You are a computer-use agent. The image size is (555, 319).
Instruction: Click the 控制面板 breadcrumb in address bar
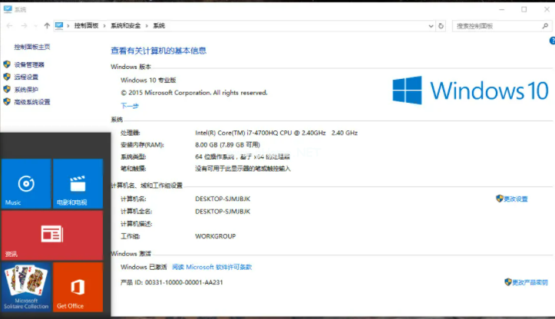[x=87, y=25]
